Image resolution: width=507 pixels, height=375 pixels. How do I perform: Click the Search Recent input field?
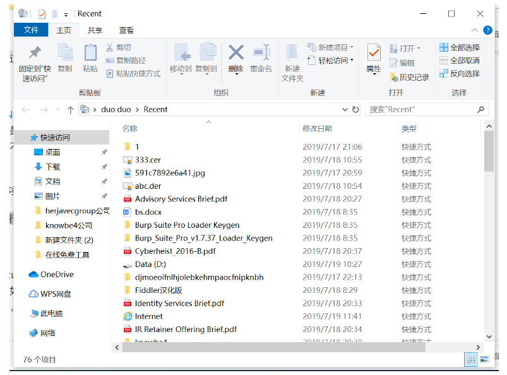[x=422, y=110]
